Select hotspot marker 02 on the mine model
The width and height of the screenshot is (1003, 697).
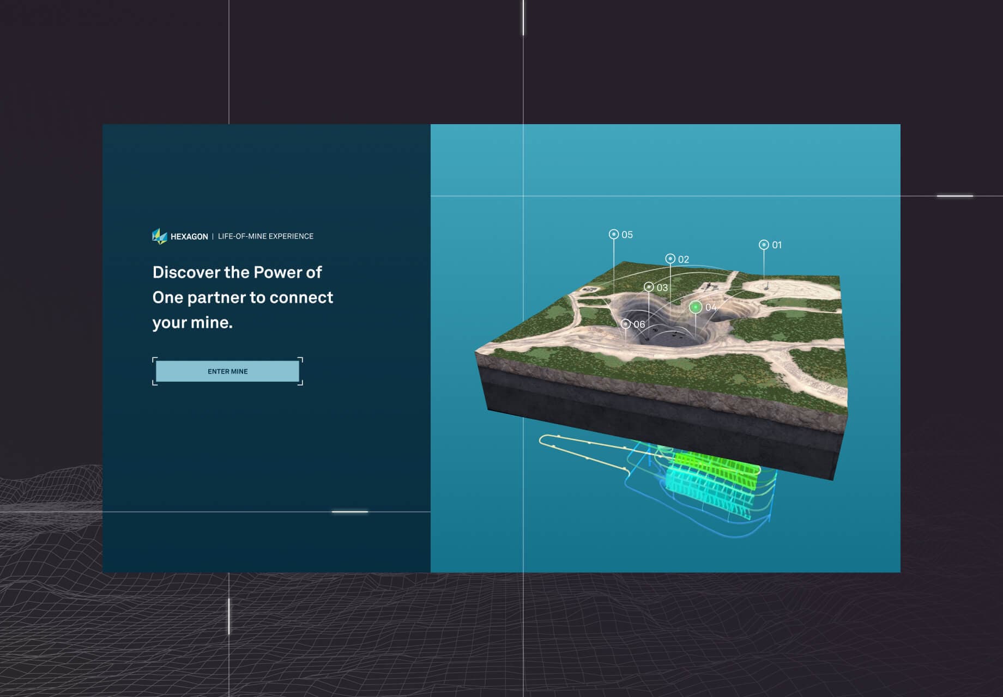coord(670,258)
